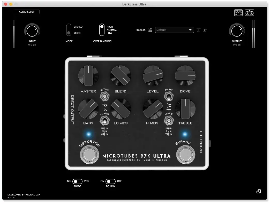Viewport: 271px width, 204px height.
Task: Save preset with the floppy disk icon
Action: tap(150, 30)
